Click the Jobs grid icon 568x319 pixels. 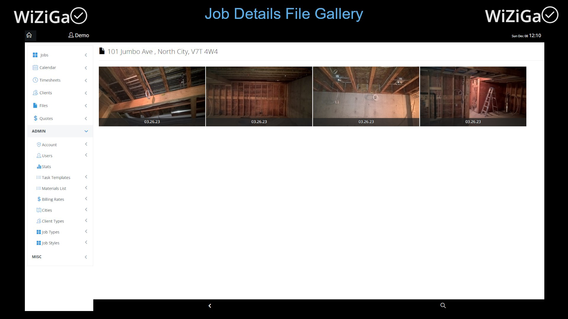(35, 55)
